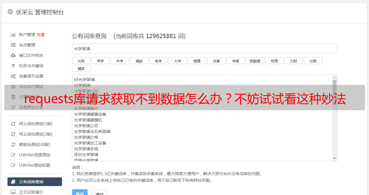This screenshot has height=195, width=369.
Task: Select the 物理 tag button
Action: (274, 61)
